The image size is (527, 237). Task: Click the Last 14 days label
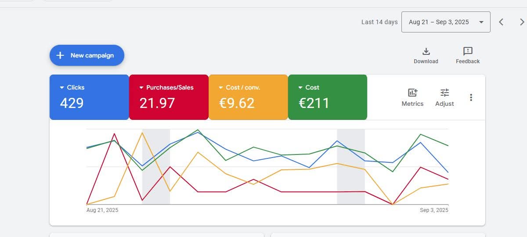click(379, 22)
